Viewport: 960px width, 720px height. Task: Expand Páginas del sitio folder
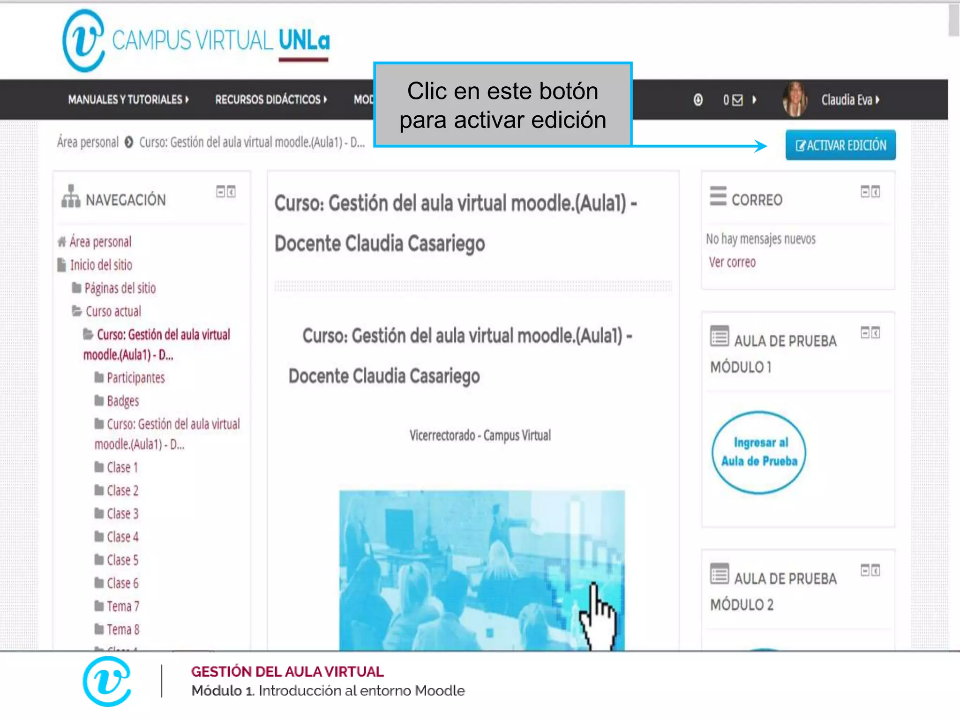point(120,288)
